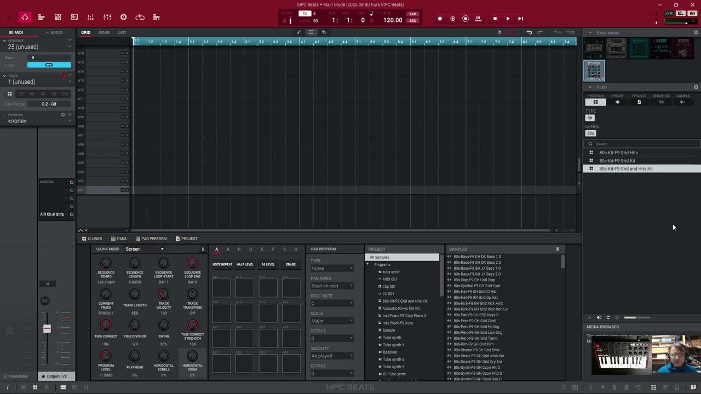Toggle the sequence Loop button
Screen dimensions: 701x394
point(49,65)
